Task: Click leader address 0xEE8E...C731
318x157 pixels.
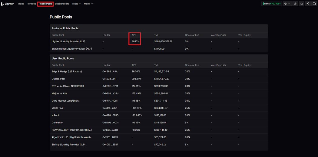Action: pyautogui.click(x=110, y=86)
